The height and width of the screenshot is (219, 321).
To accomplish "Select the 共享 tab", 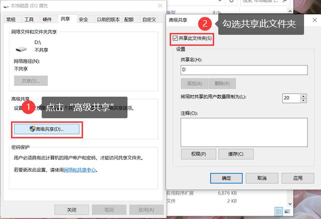I will click(65, 19).
